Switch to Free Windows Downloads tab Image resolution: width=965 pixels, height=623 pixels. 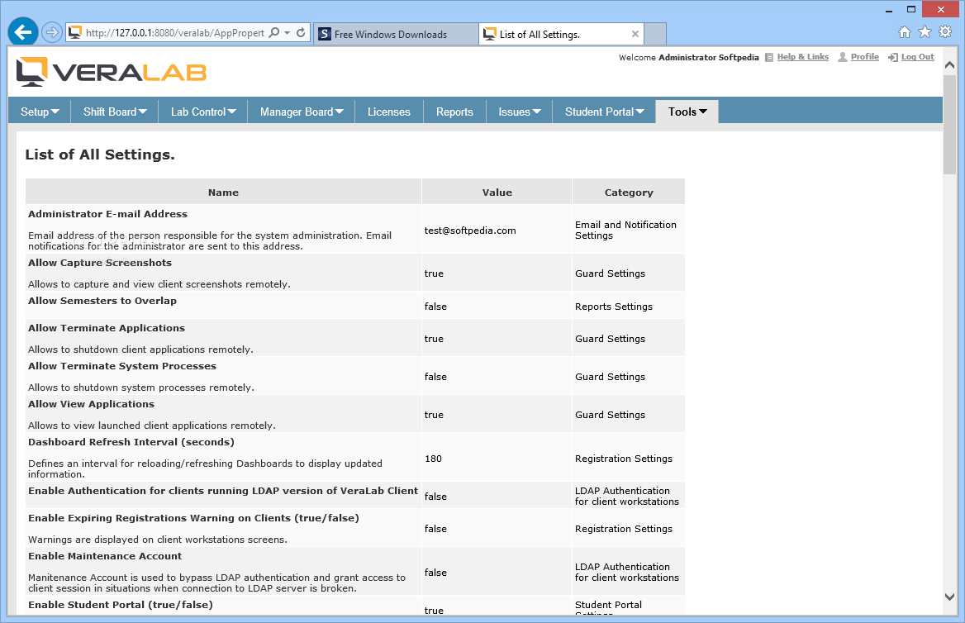396,35
